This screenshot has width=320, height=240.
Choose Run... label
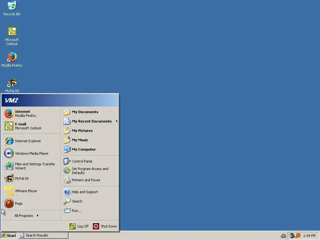(x=77, y=211)
